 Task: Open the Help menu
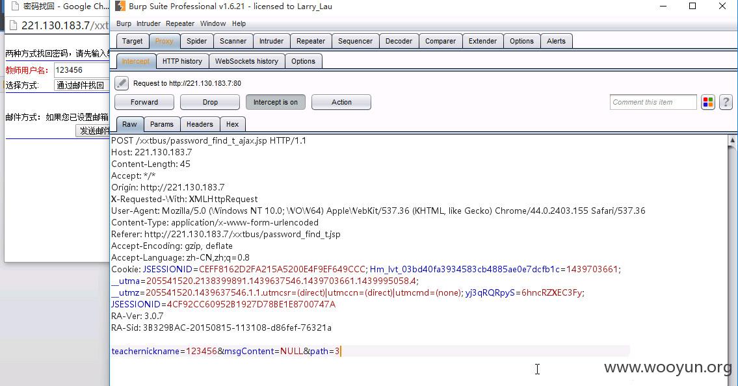point(239,23)
